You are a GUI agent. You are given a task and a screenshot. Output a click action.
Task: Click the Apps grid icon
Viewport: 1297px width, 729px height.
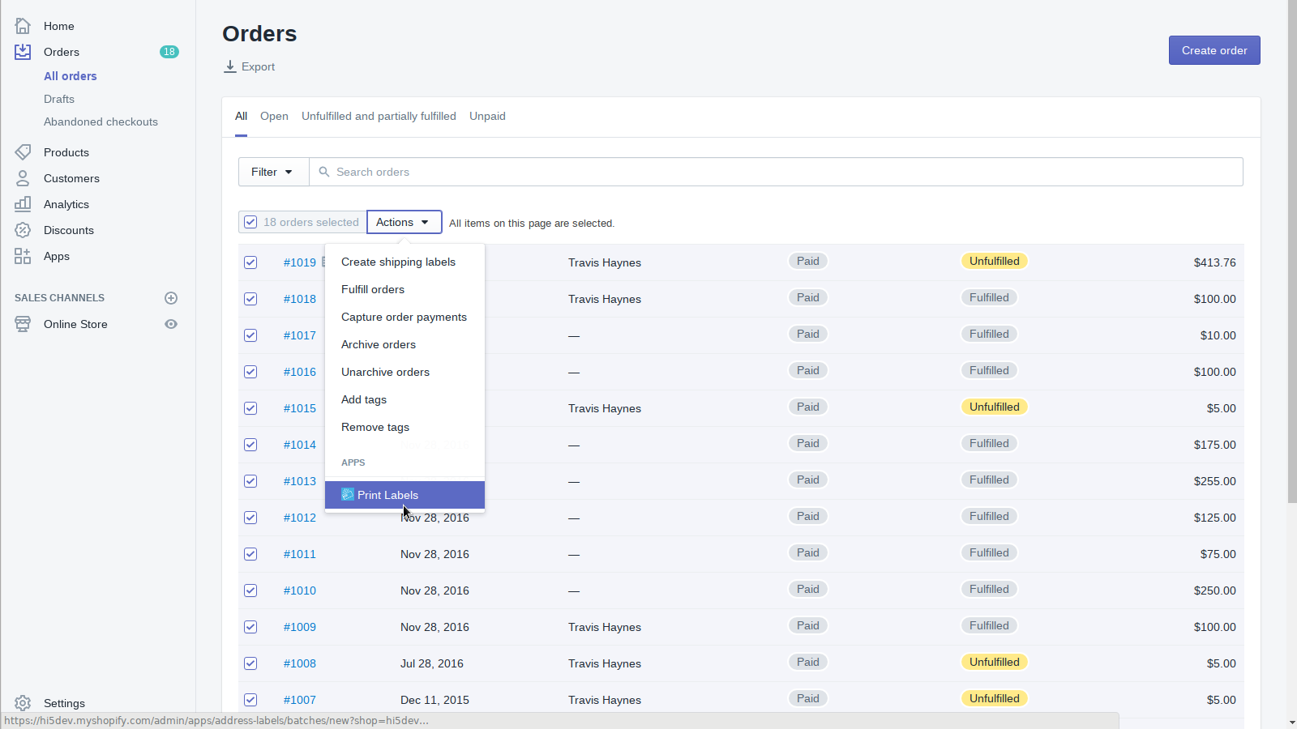23,256
